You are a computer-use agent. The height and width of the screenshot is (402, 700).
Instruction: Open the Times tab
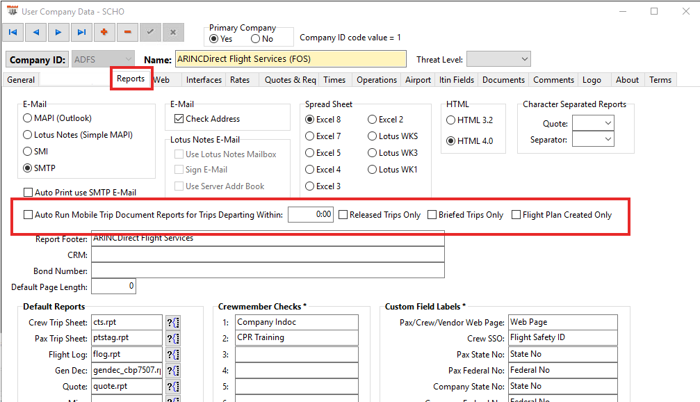point(334,80)
